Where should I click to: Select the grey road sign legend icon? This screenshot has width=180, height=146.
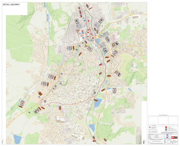(150, 130)
